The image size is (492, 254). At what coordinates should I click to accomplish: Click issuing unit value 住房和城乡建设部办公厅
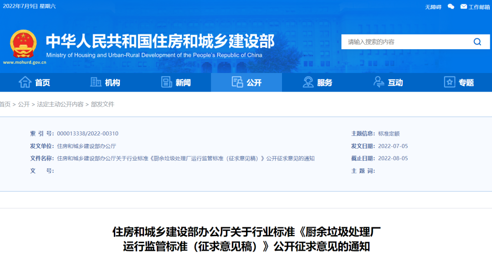[87, 146]
